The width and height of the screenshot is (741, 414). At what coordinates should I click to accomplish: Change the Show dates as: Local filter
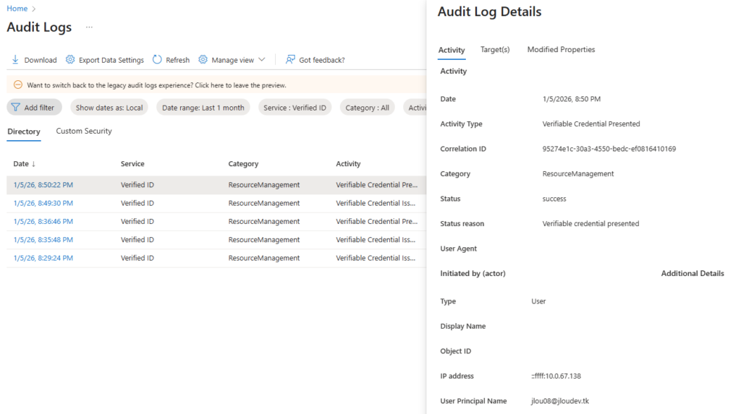click(x=109, y=108)
